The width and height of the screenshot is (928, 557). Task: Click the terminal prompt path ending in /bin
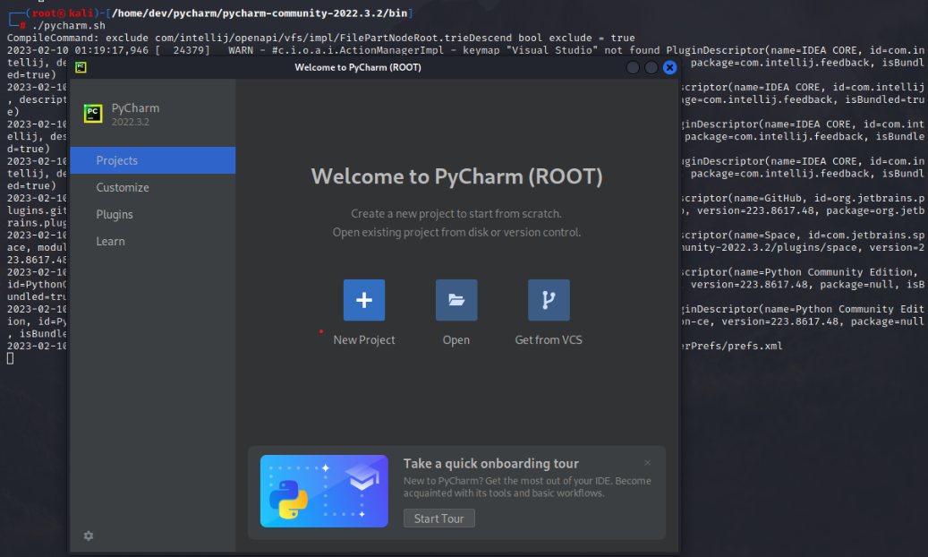(x=260, y=13)
